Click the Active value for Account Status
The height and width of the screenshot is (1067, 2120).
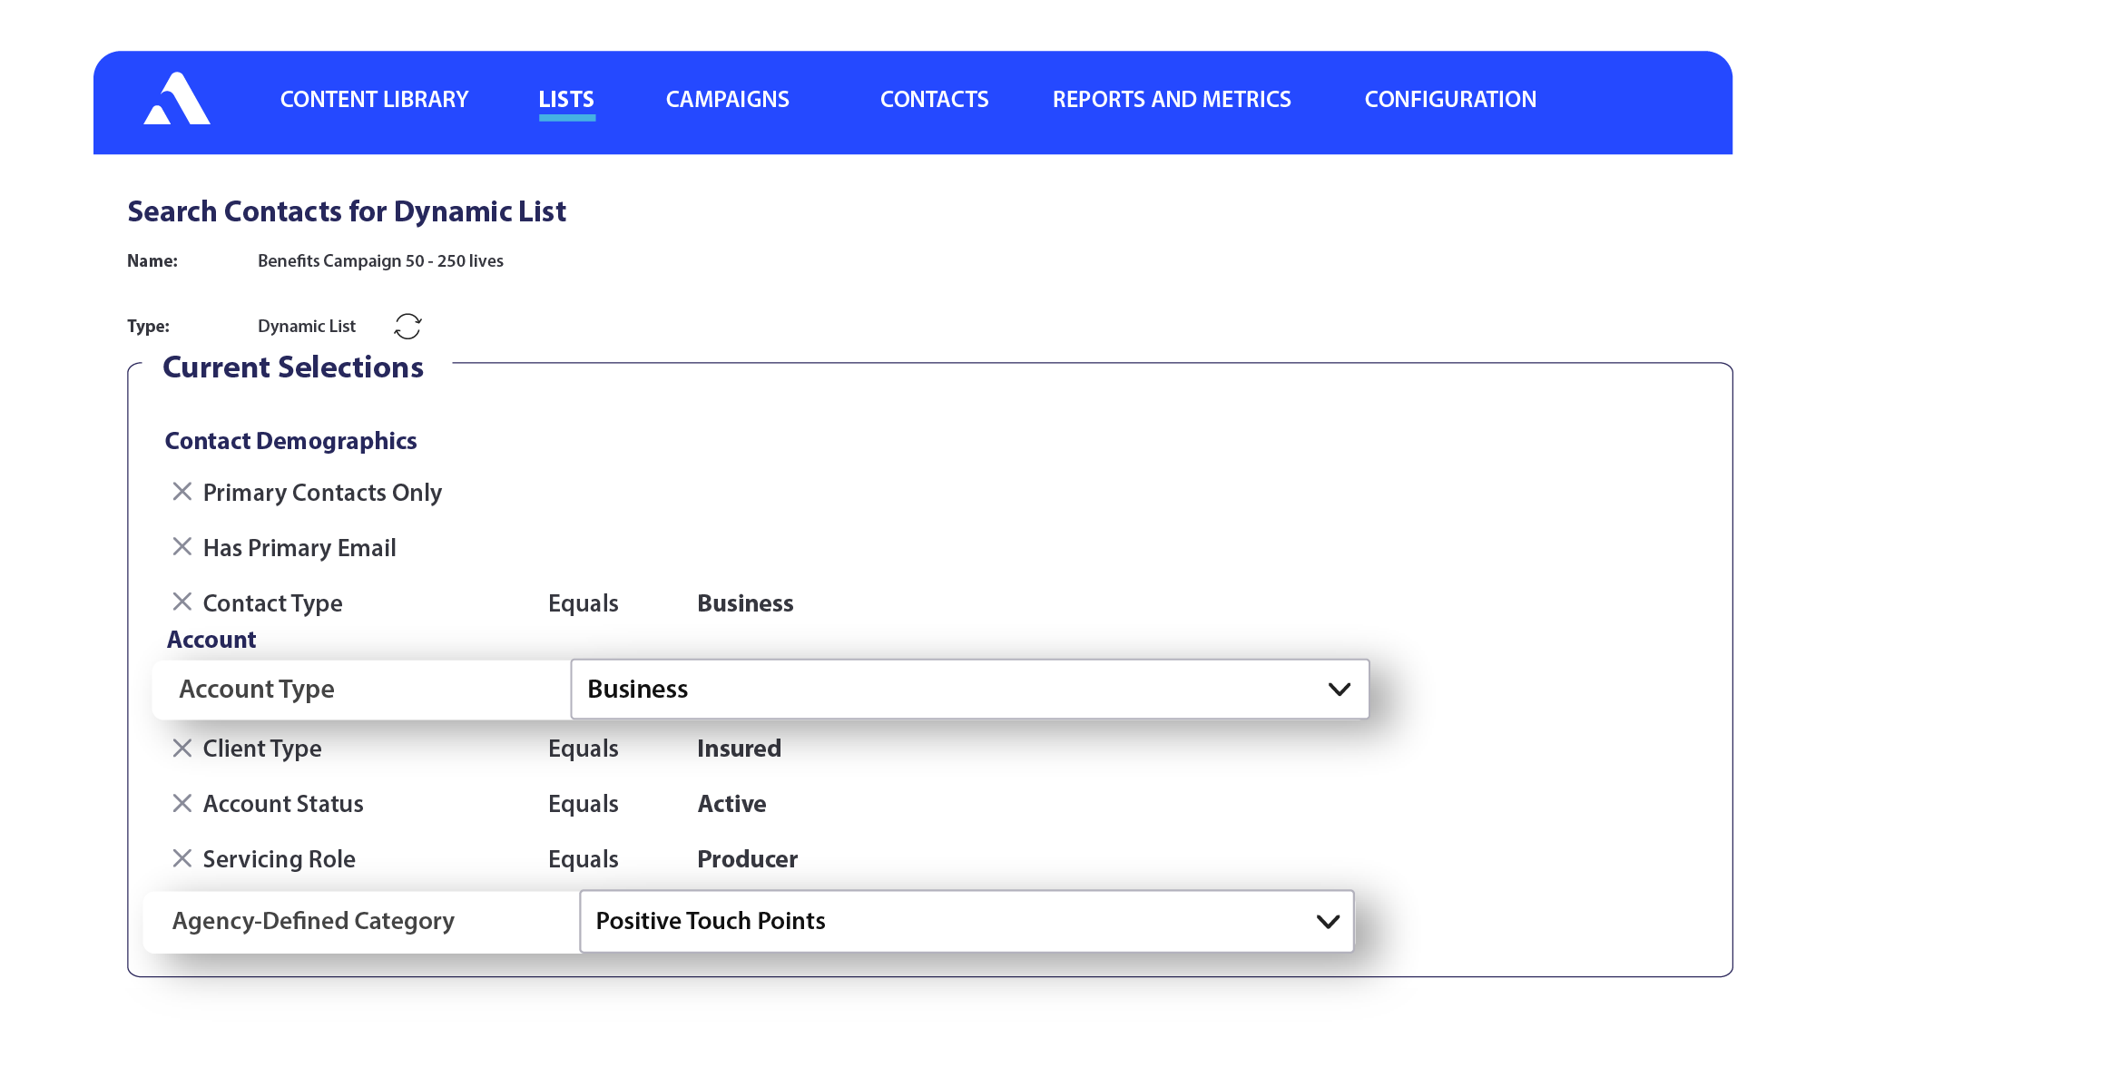click(731, 804)
